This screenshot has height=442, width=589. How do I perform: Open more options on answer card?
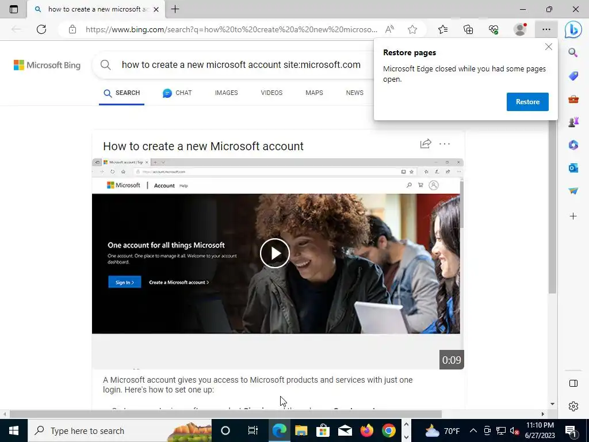(445, 143)
